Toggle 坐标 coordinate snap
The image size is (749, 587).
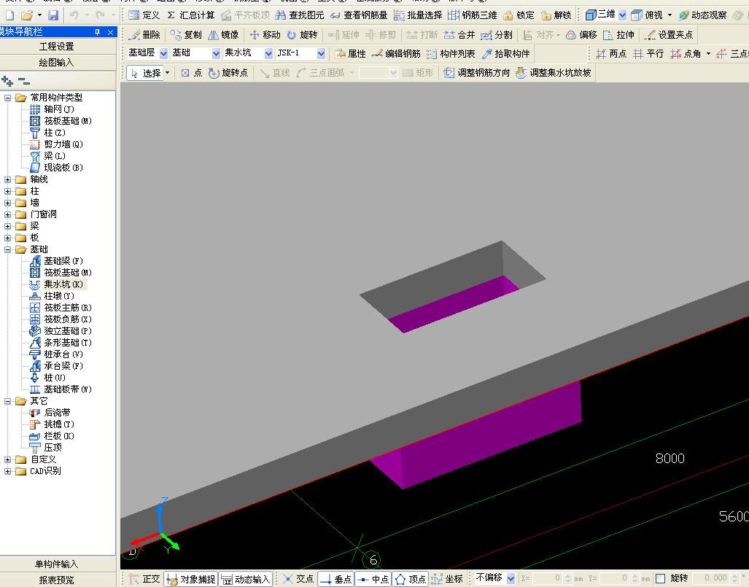point(447,579)
